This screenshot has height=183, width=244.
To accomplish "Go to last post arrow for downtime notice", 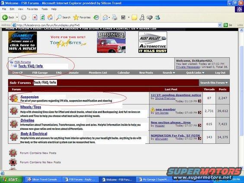I will [x=200, y=101].
